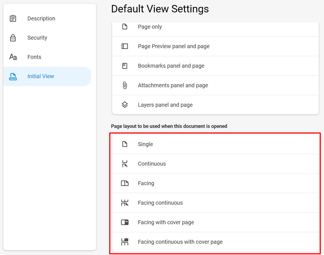Screen dimensions: 324x255
Task: Select Bookmarks panel and page option
Action: point(215,66)
